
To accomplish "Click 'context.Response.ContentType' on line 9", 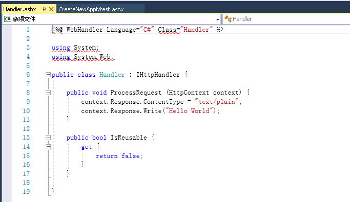I will click(132, 102).
